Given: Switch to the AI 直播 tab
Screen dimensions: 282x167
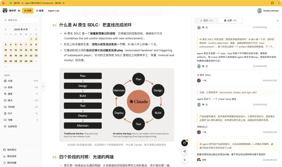Looking at the screenshot, I should [x=40, y=11].
